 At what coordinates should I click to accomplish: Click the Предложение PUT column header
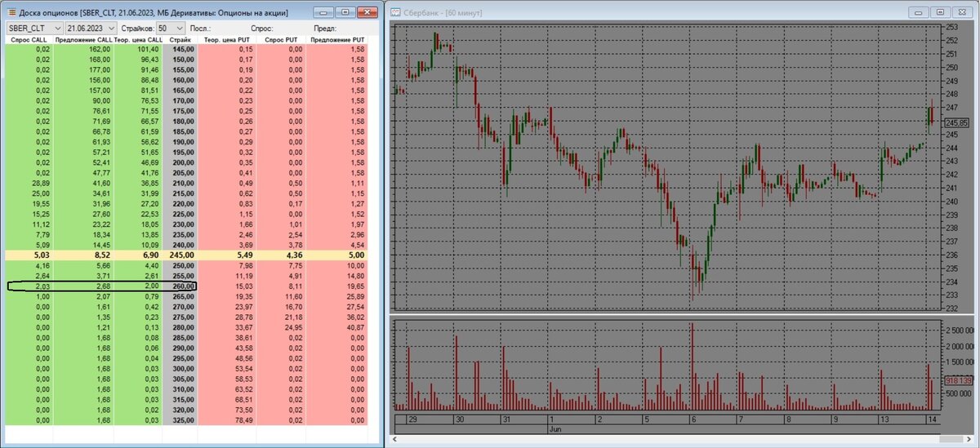tap(337, 40)
